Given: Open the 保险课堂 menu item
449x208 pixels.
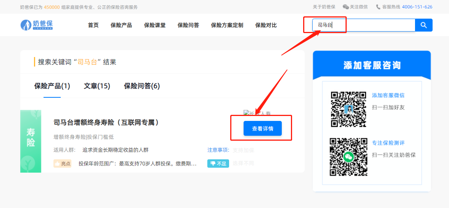Looking at the screenshot, I should pyautogui.click(x=155, y=25).
